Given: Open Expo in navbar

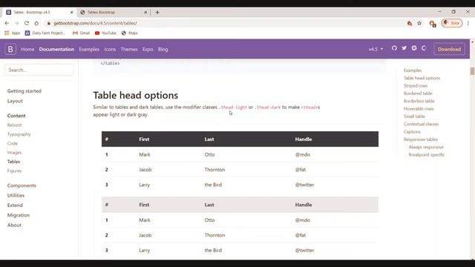Looking at the screenshot, I should pos(148,49).
